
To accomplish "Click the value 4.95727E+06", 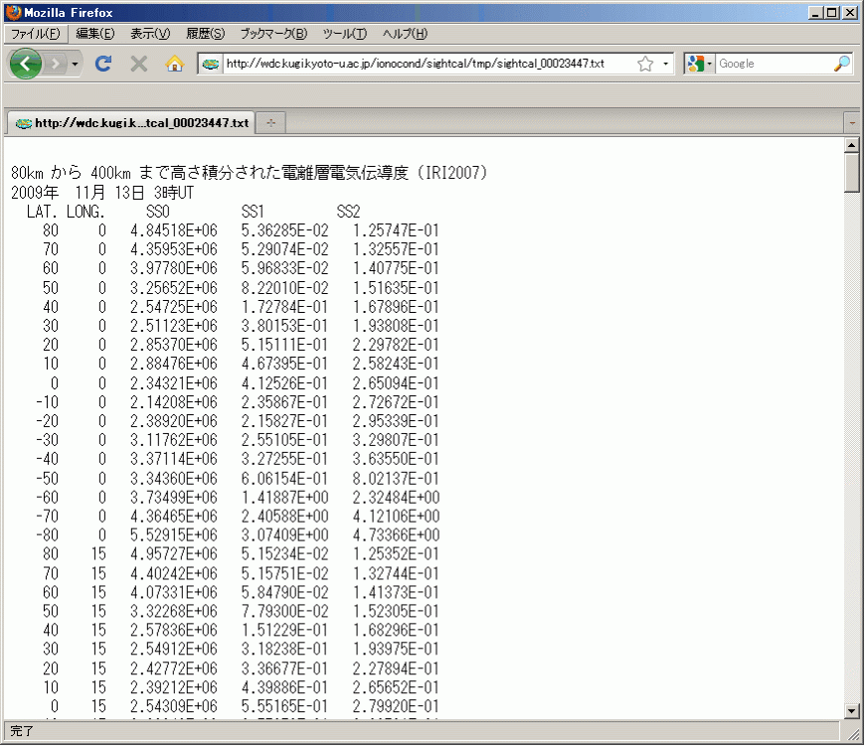I will click(174, 553).
